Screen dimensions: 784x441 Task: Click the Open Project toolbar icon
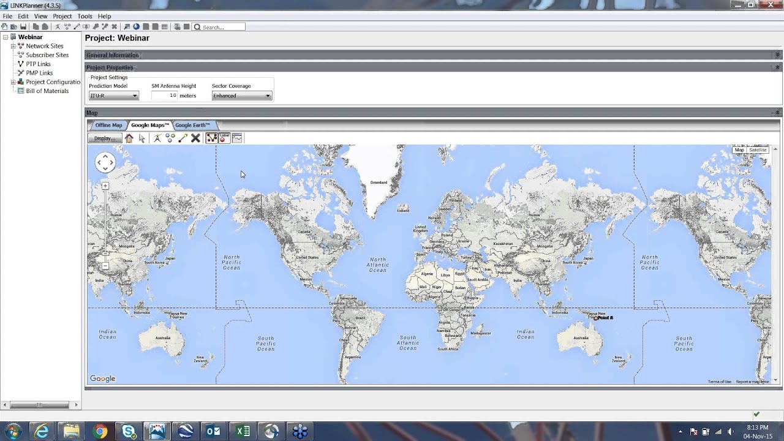[13, 27]
